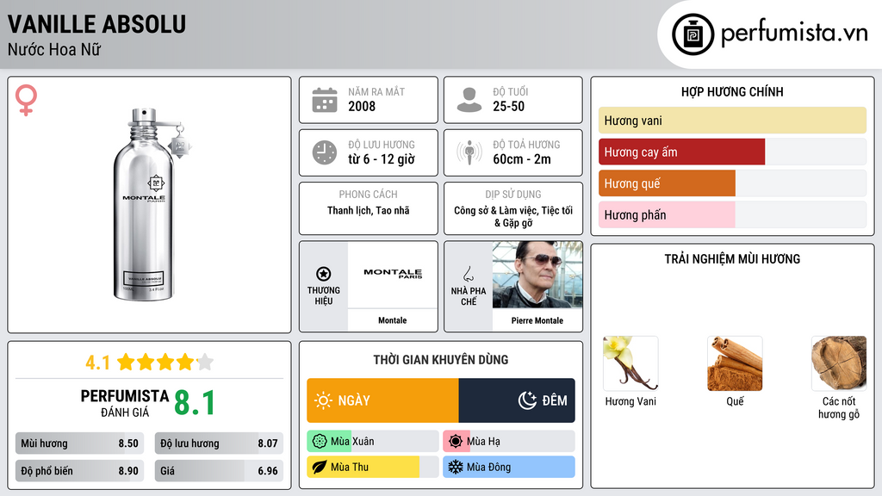Viewport: 882px width, 496px height.
Task: Click the Độ lưu hương 8.07 score bar
Action: tap(219, 443)
